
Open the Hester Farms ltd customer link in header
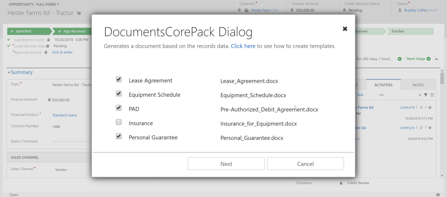[264, 10]
